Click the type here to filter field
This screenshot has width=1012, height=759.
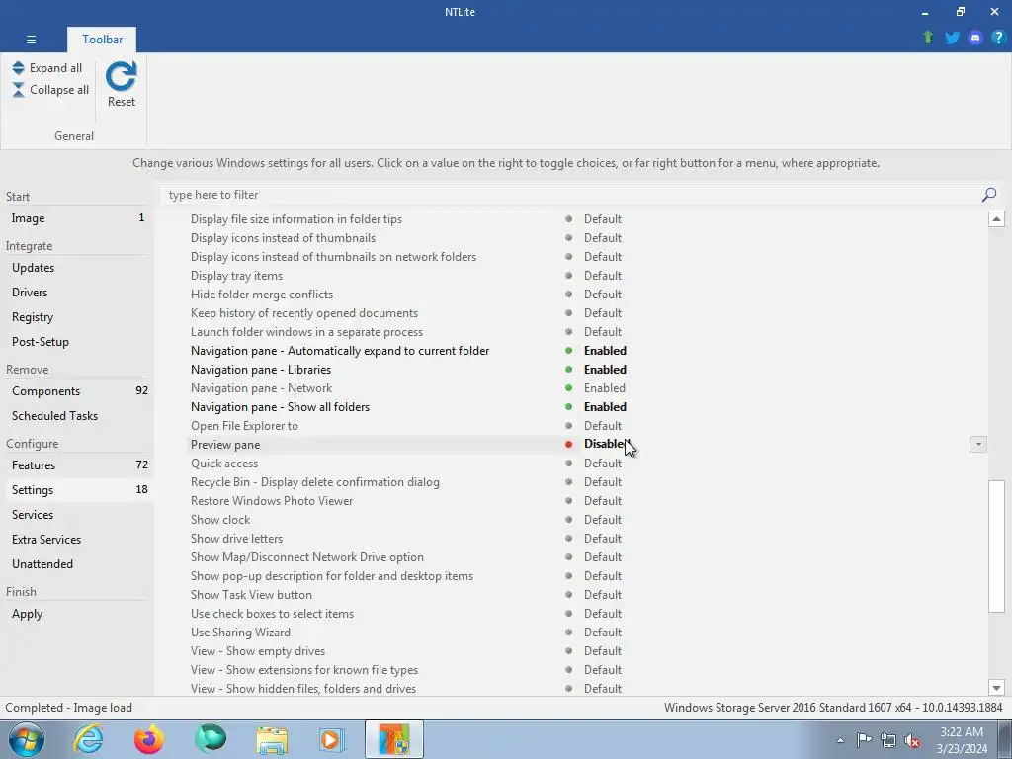[x=571, y=195]
